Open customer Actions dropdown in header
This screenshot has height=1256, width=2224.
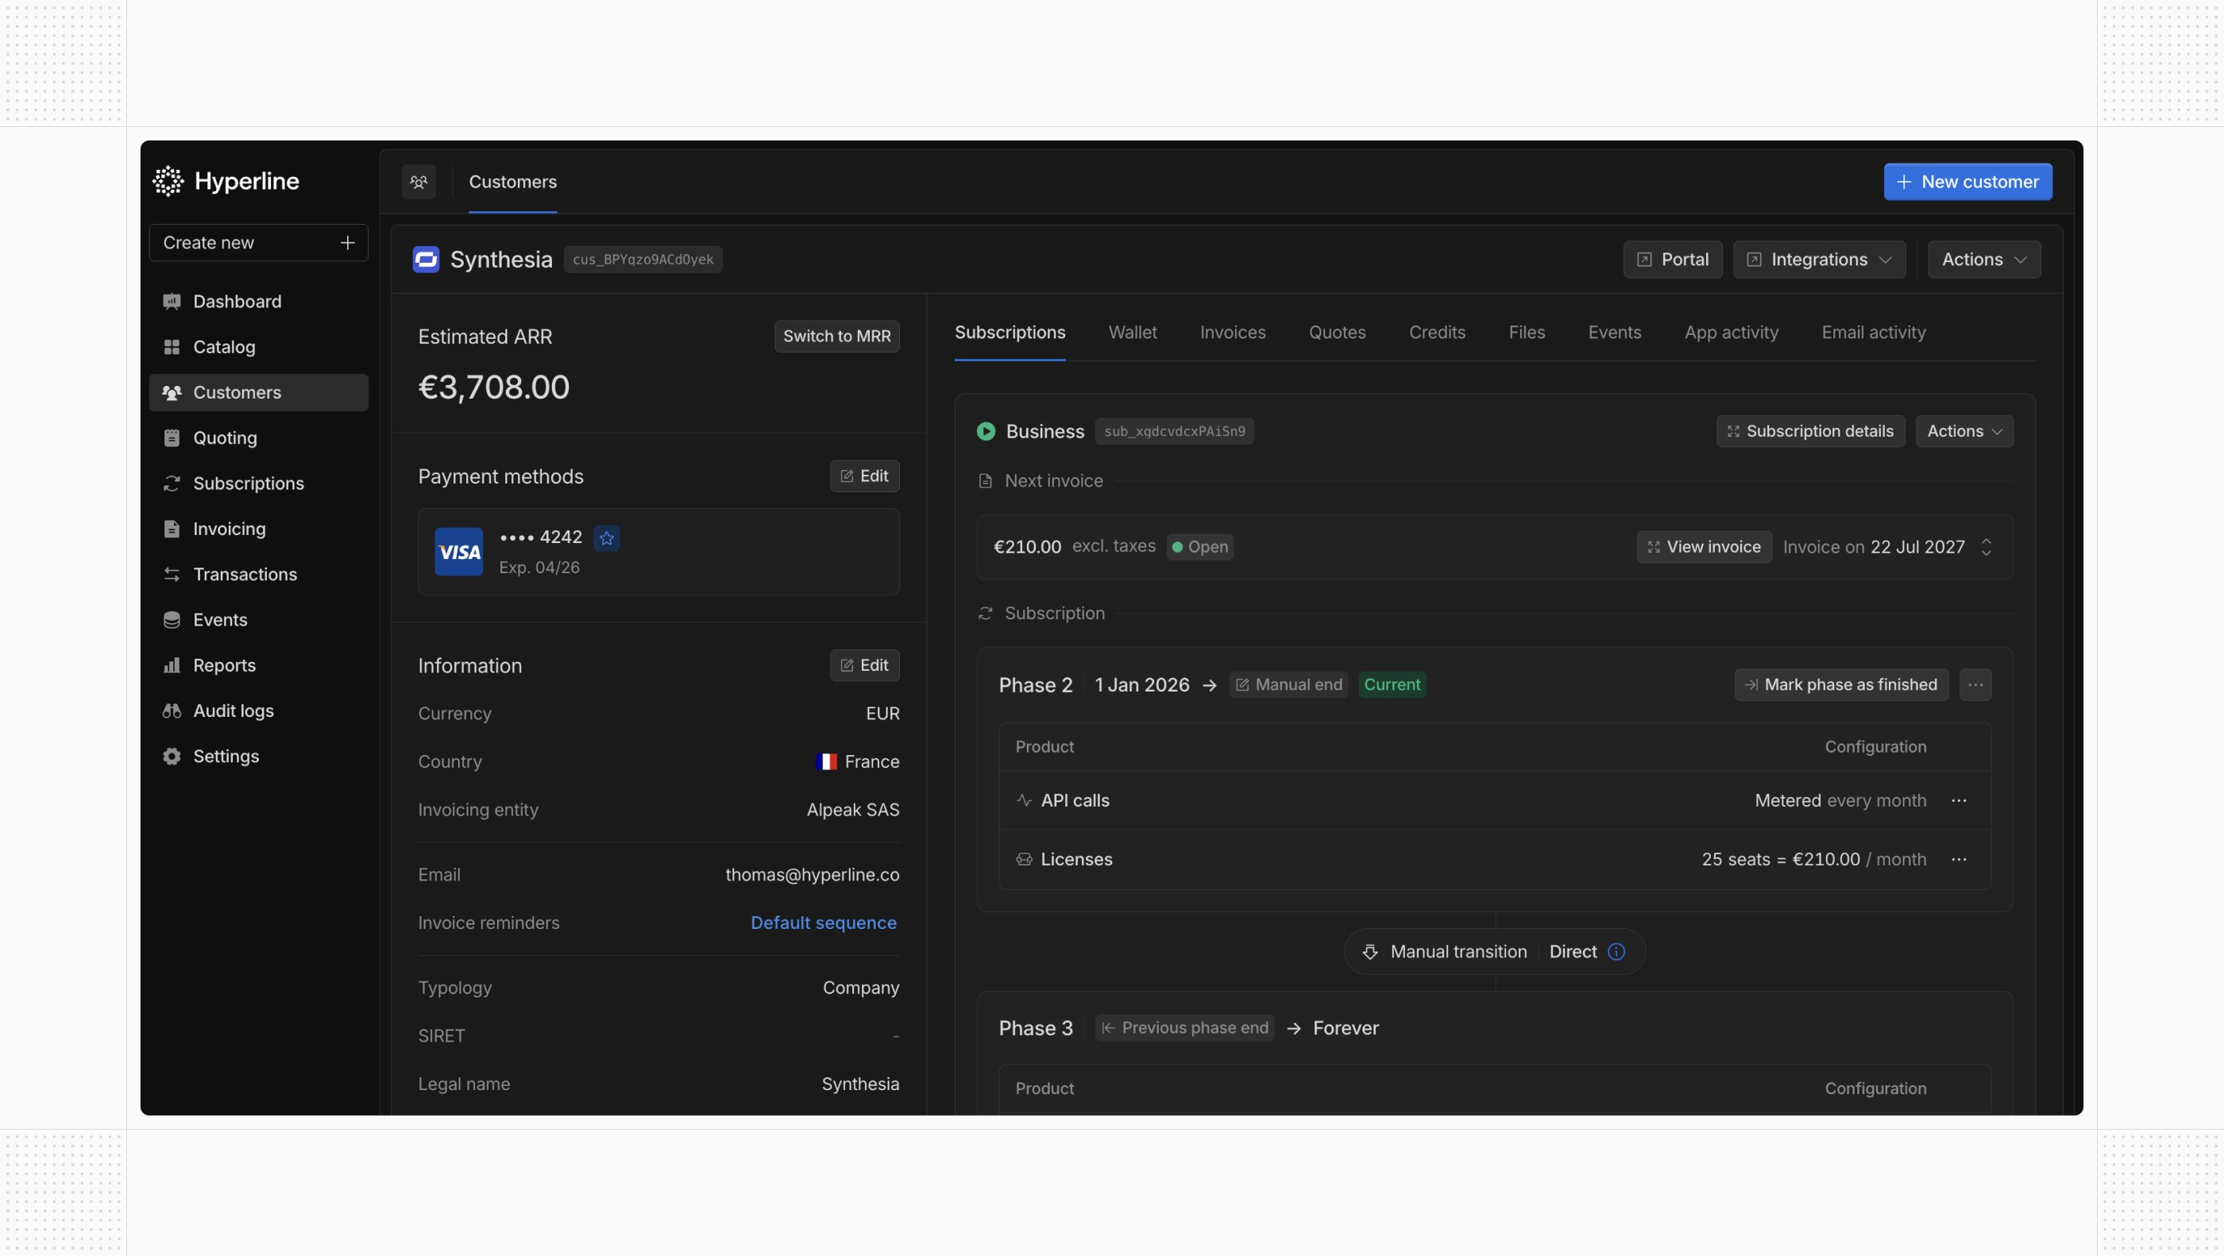[x=1983, y=259]
